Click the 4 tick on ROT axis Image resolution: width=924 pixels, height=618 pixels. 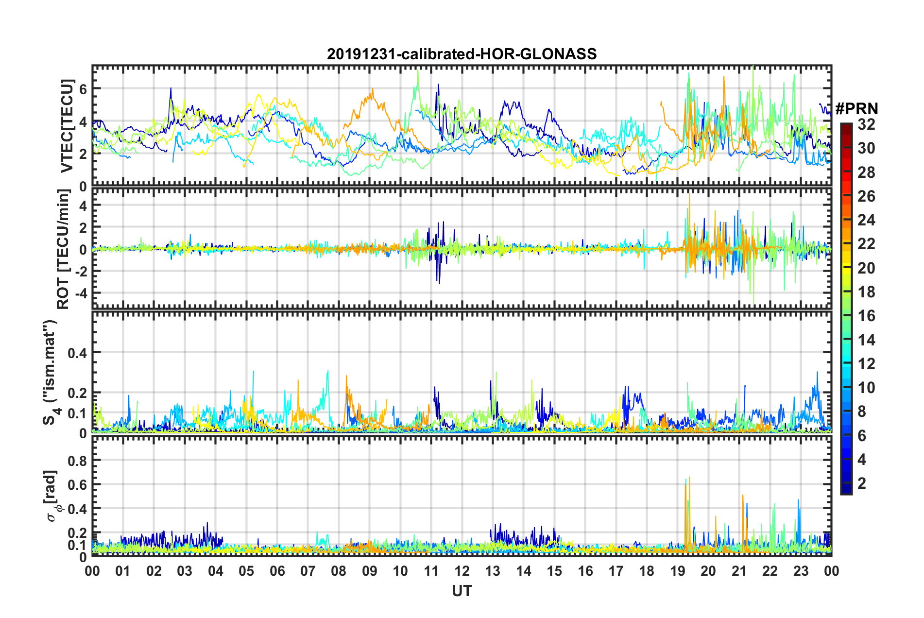coord(83,206)
